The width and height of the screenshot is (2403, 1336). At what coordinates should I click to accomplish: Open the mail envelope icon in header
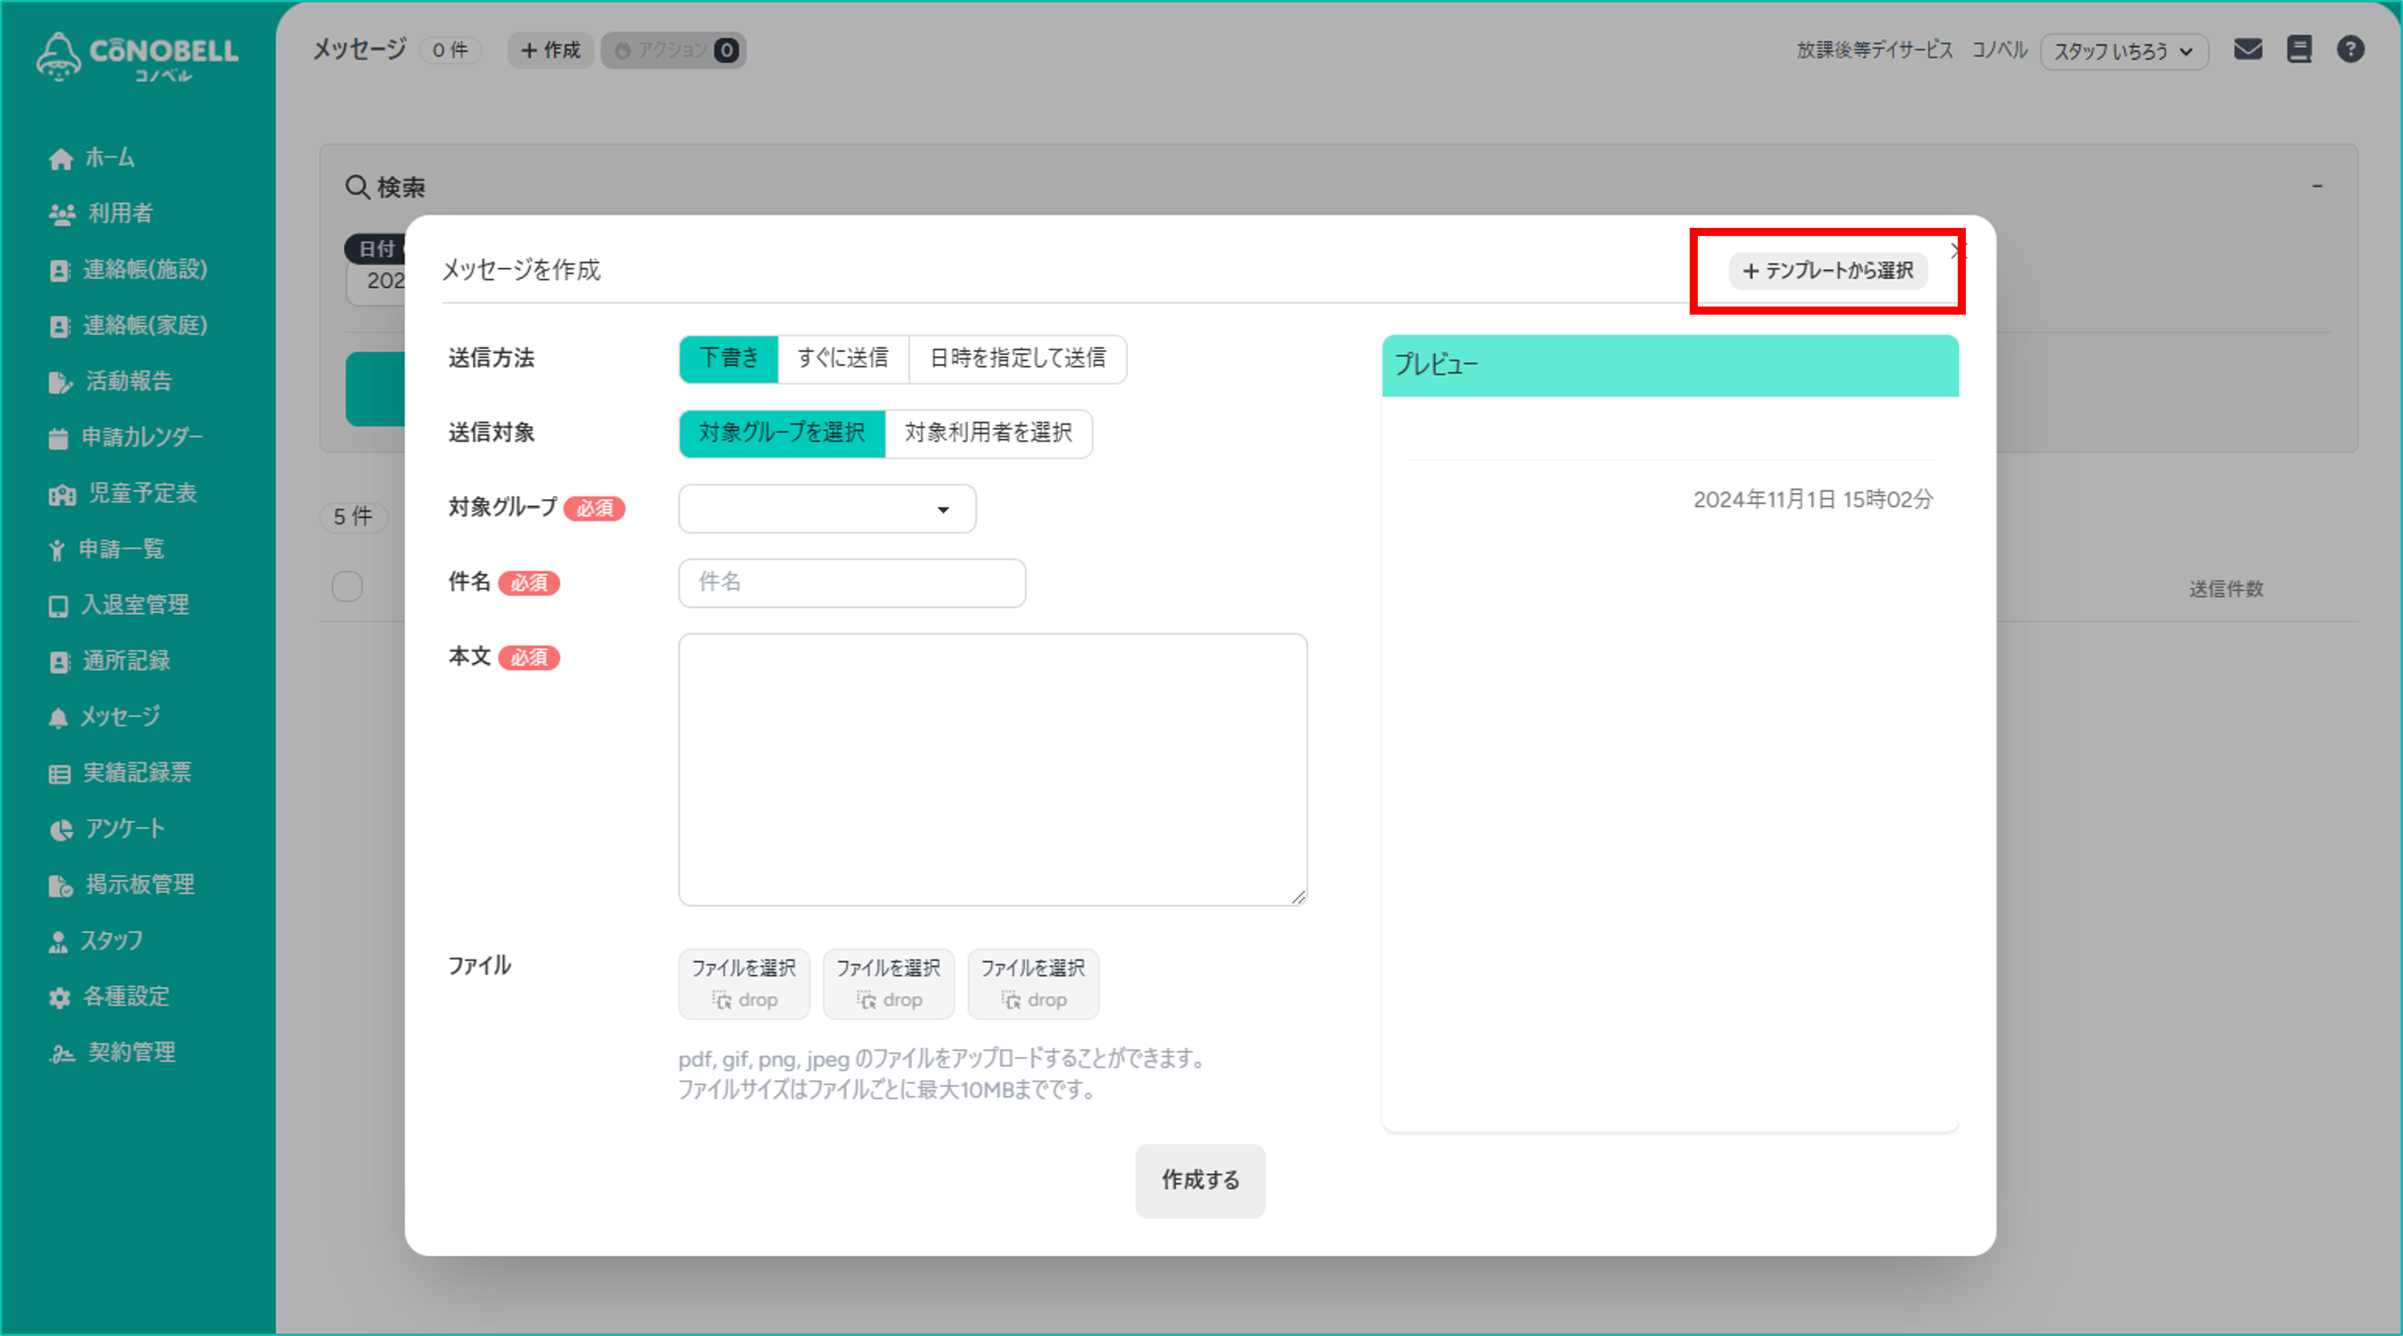coord(2248,49)
